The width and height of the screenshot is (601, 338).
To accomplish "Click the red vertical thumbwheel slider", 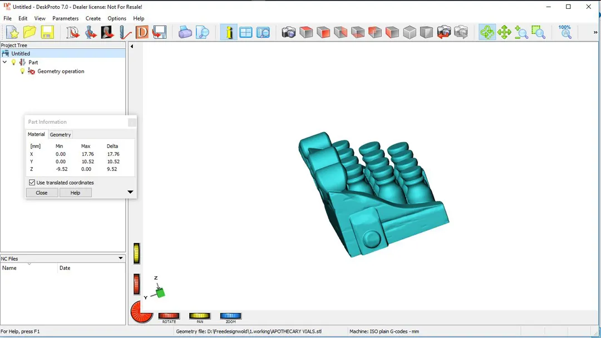I will (x=137, y=284).
